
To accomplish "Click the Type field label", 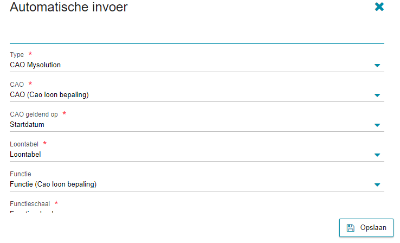I will coord(17,55).
